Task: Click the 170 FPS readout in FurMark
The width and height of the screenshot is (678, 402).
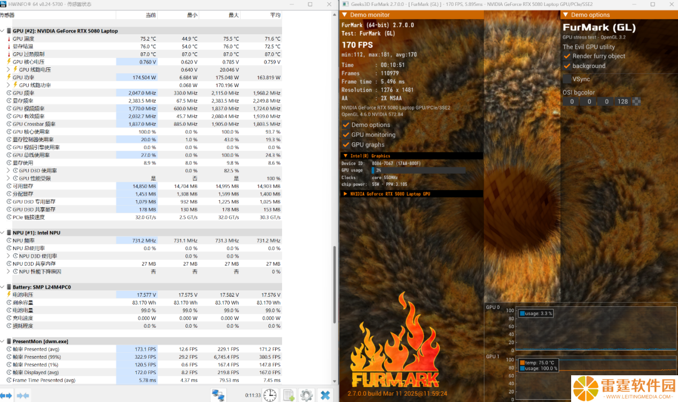Action: point(357,45)
